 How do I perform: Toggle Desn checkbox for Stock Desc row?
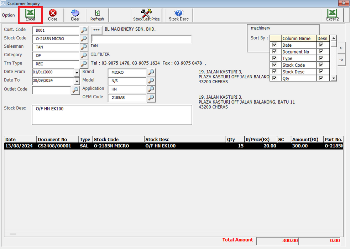(321, 72)
